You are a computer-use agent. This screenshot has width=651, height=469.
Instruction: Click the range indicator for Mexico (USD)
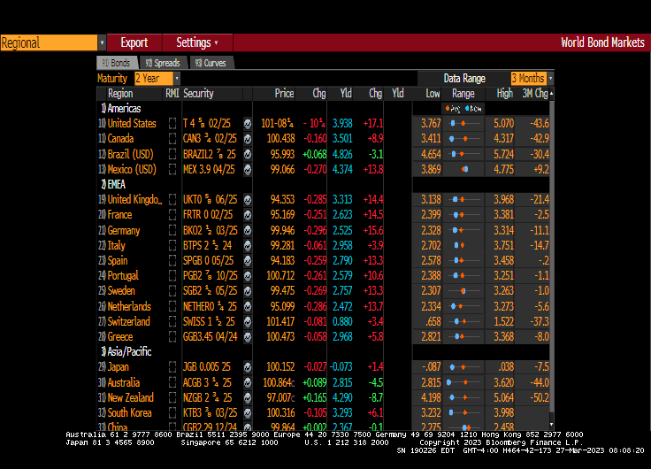point(463,169)
